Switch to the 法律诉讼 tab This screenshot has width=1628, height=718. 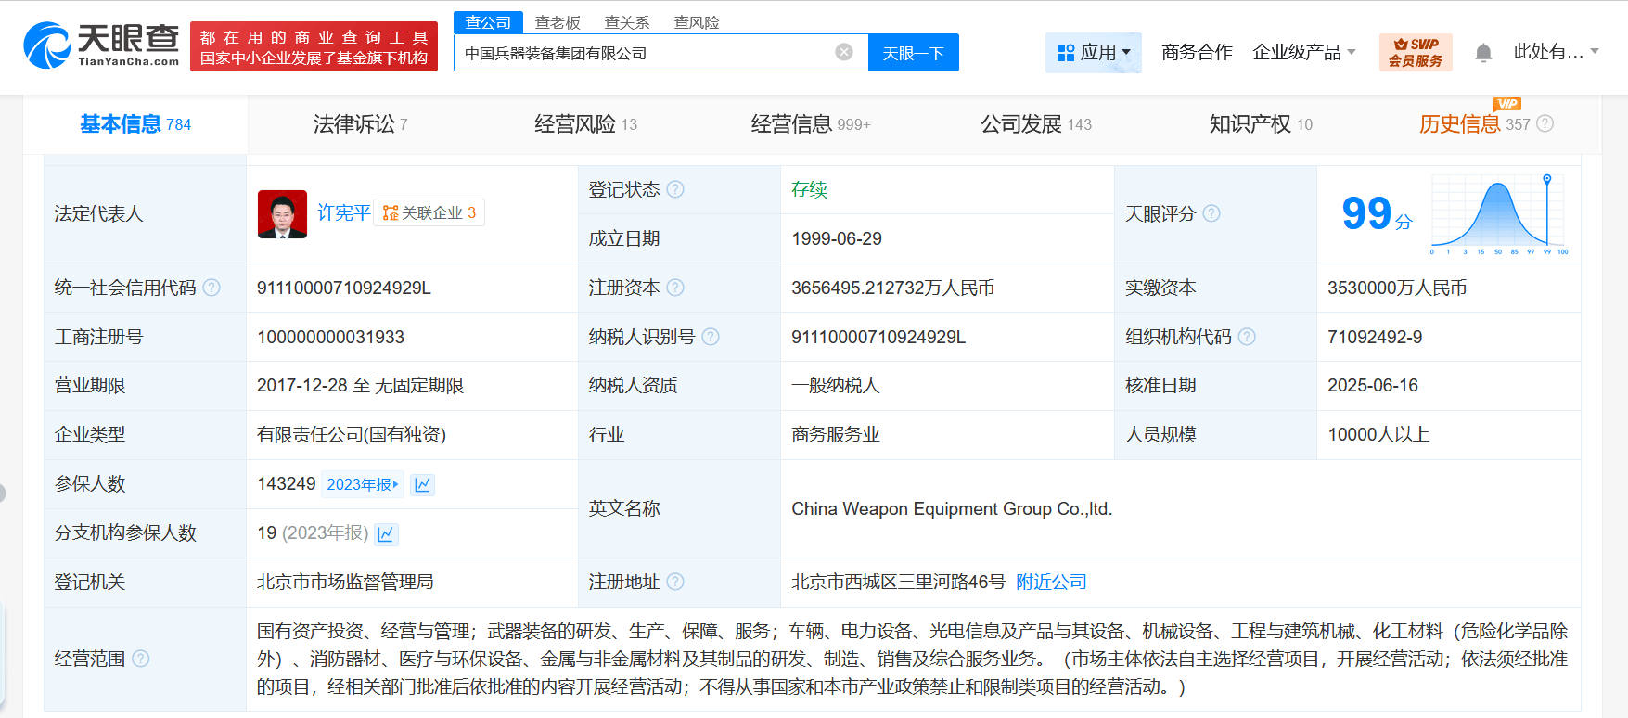[x=360, y=124]
